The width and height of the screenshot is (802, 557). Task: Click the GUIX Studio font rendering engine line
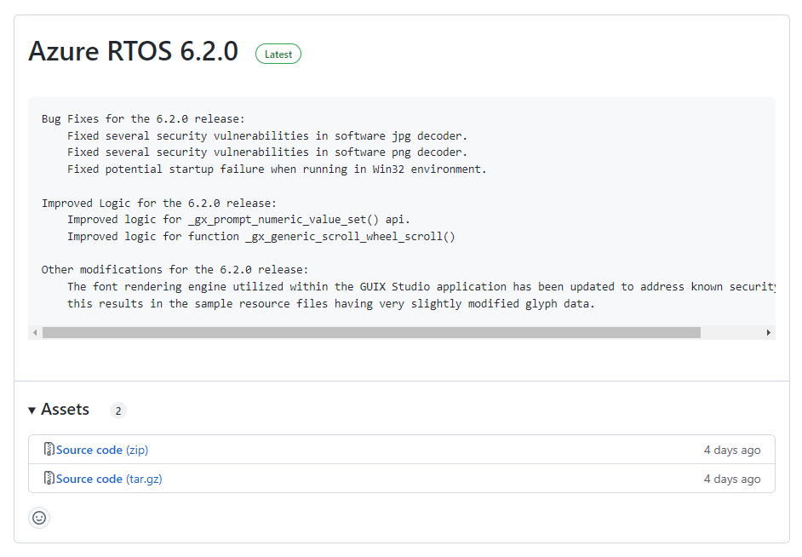point(421,287)
